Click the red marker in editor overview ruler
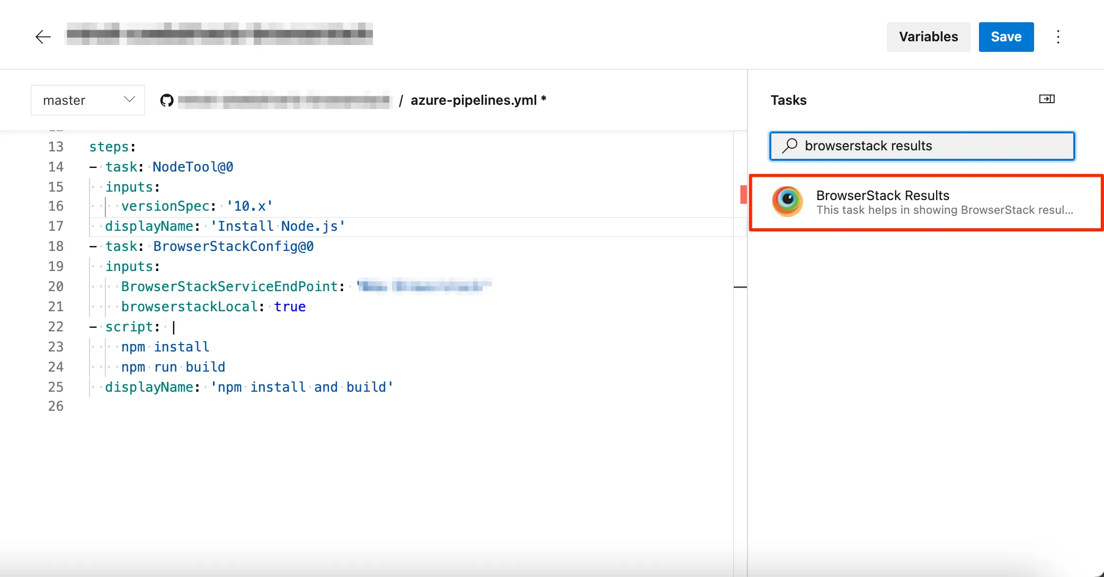 pyautogui.click(x=743, y=194)
